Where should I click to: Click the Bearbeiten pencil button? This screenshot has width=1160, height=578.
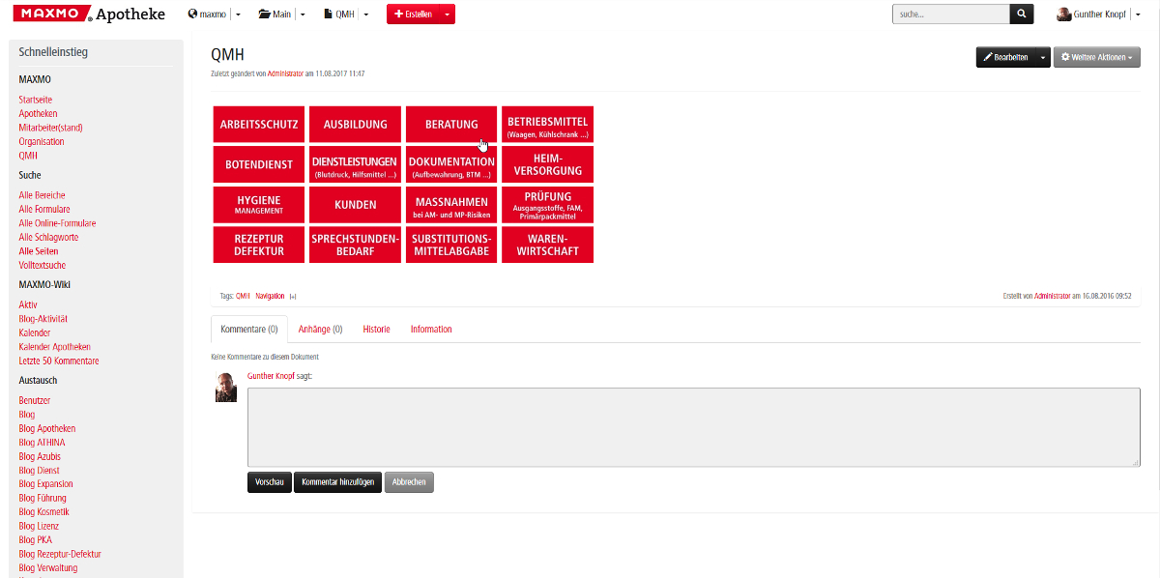tap(1005, 58)
